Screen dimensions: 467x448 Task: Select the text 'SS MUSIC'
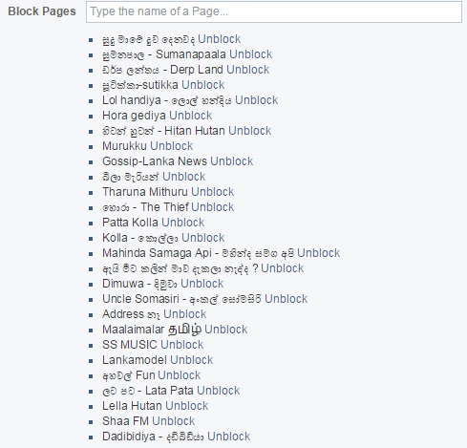[130, 345]
